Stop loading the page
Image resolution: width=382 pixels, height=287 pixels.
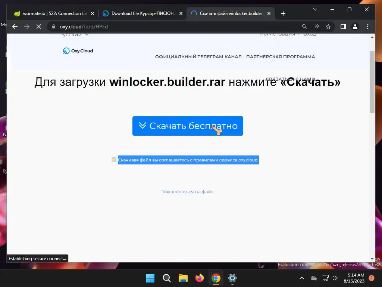tap(39, 27)
